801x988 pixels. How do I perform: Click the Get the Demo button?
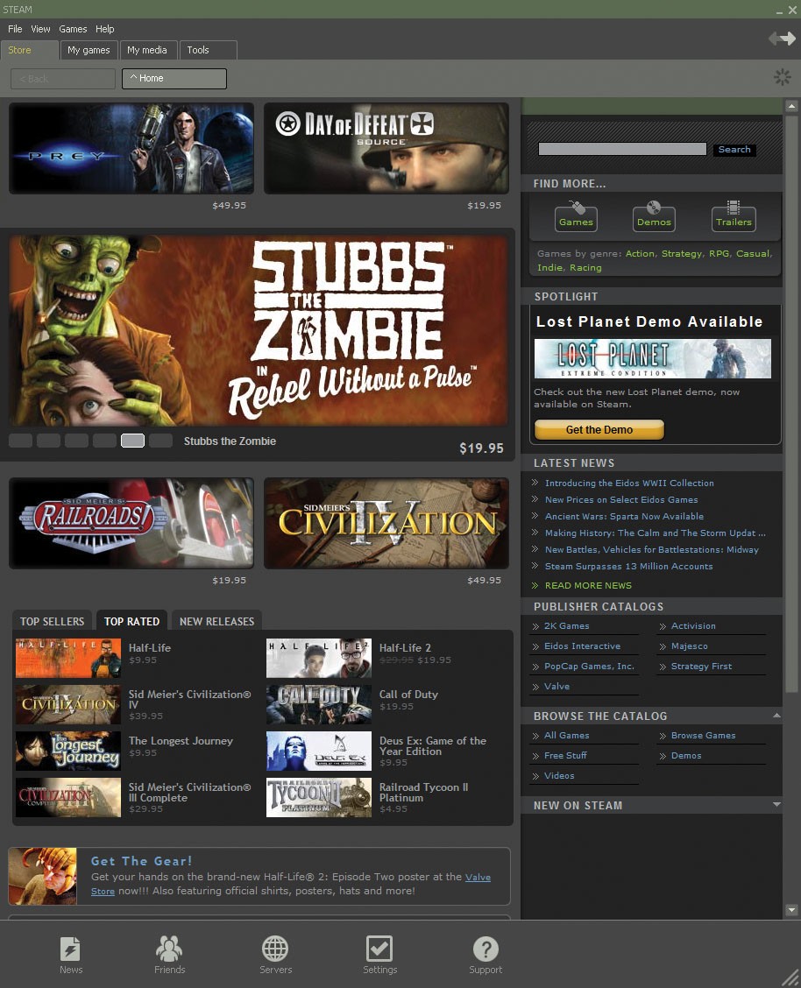point(599,430)
